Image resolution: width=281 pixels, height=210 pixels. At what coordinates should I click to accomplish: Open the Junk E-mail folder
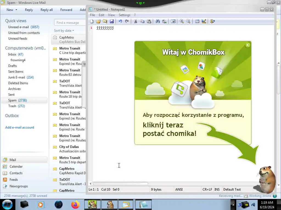click(21, 77)
